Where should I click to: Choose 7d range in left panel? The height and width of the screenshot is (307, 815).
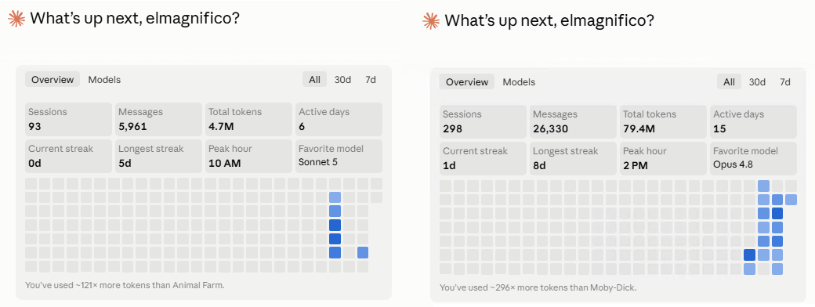(x=370, y=79)
